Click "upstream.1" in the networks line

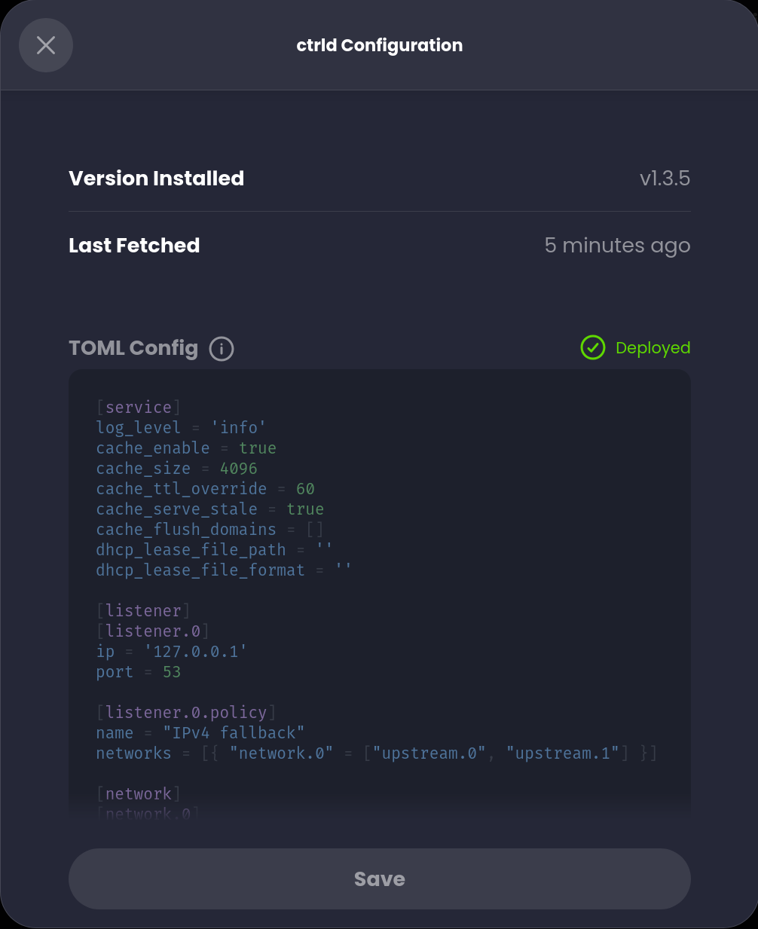(563, 753)
